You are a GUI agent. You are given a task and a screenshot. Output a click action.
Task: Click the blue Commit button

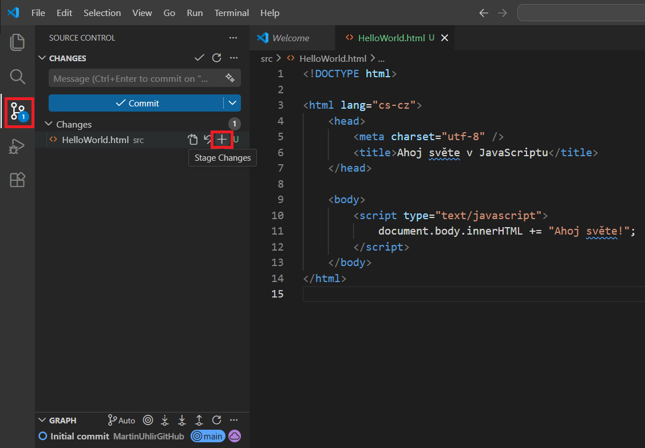pyautogui.click(x=139, y=102)
